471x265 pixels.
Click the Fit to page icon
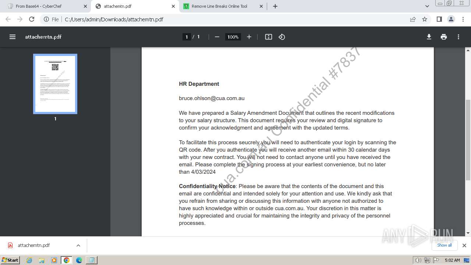[x=269, y=37]
